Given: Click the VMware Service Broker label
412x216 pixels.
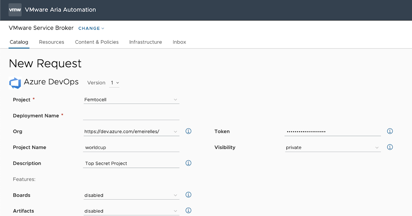Looking at the screenshot, I should coord(41,28).
